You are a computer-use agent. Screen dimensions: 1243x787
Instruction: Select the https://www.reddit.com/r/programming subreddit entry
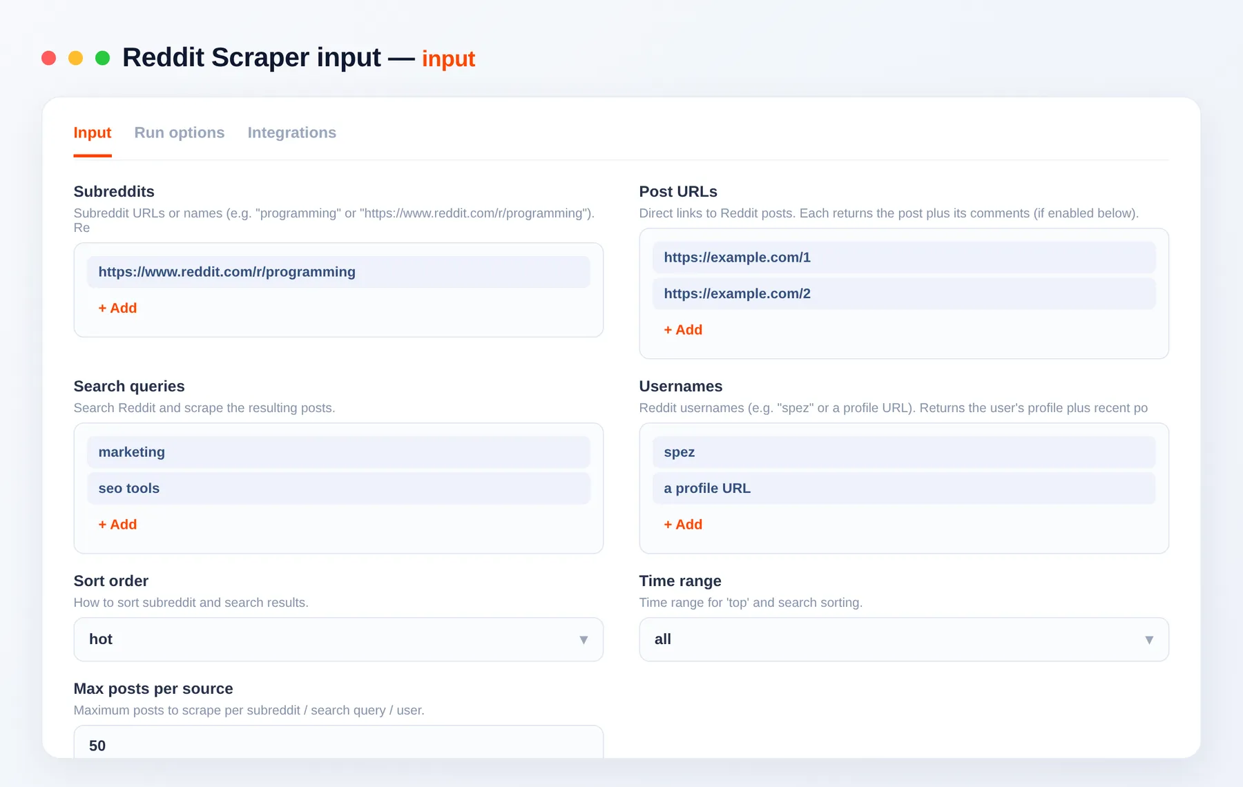click(x=338, y=272)
